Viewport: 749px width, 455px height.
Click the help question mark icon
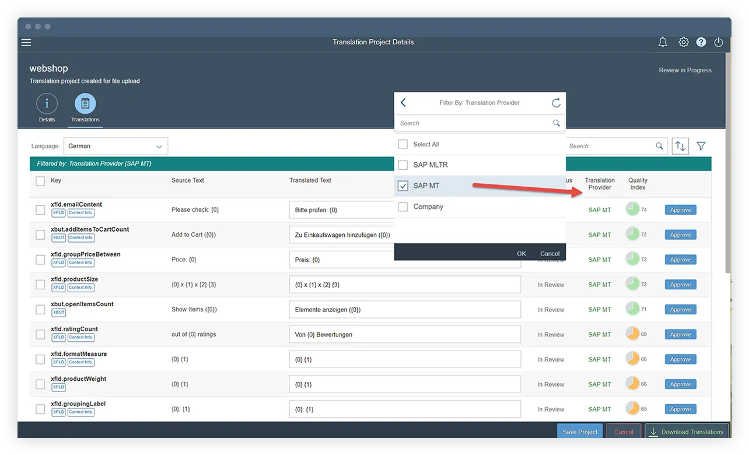click(x=701, y=42)
